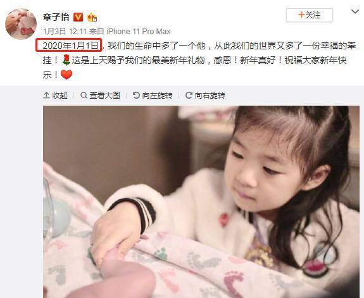View the large image via 查看大图

click(100, 96)
